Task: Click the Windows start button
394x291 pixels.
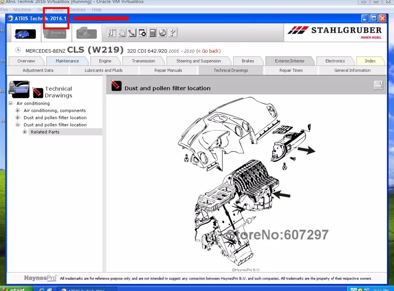Action: click(16, 289)
